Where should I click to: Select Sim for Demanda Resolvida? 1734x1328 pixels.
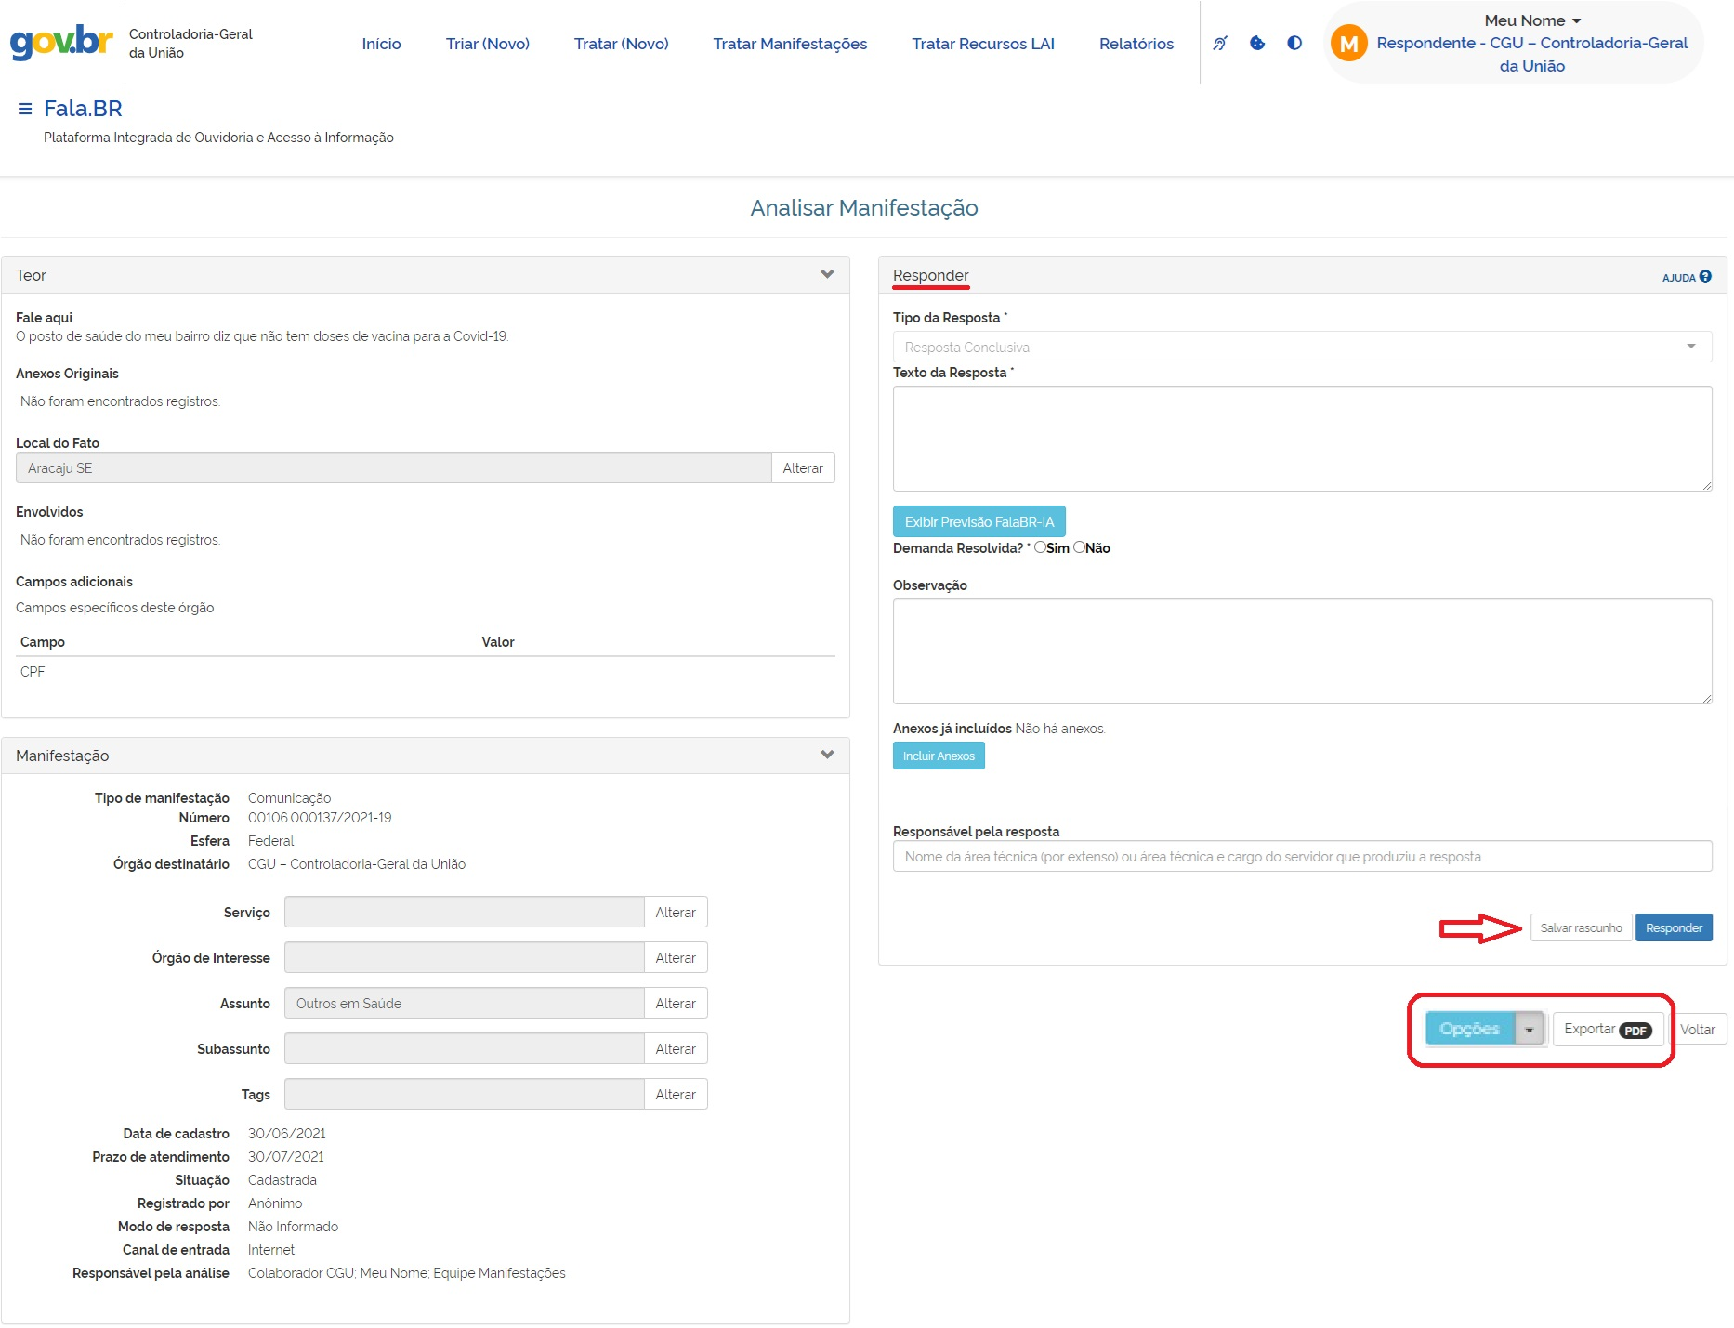tap(1040, 547)
